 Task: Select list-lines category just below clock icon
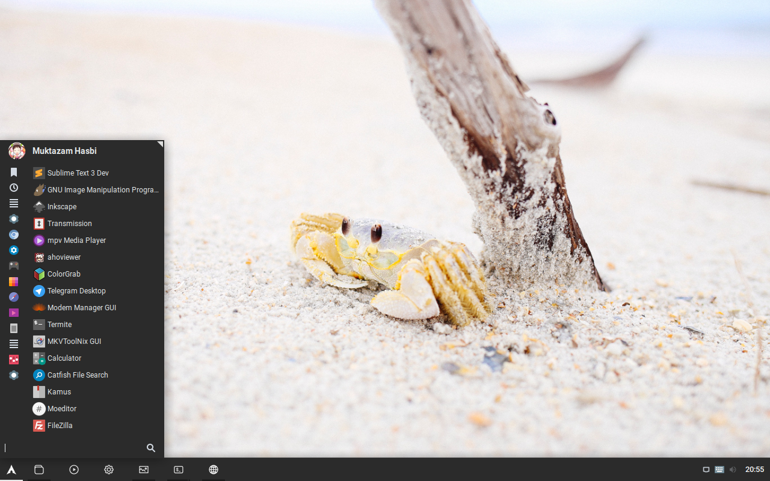(x=13, y=203)
